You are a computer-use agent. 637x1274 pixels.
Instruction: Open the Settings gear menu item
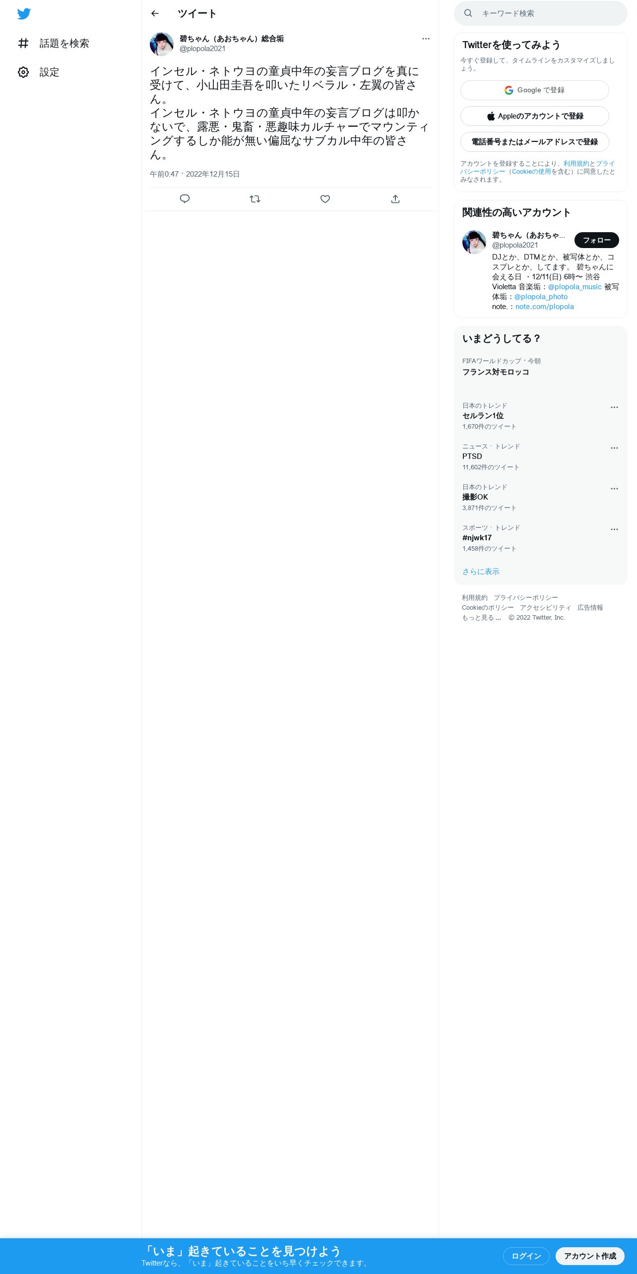tap(39, 72)
